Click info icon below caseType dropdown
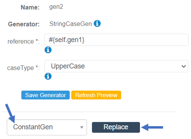Screen dimensions: 191x139 coord(48,77)
